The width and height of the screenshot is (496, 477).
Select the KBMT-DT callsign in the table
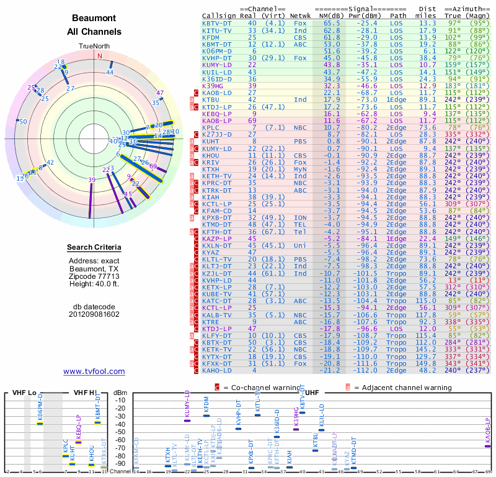click(217, 44)
